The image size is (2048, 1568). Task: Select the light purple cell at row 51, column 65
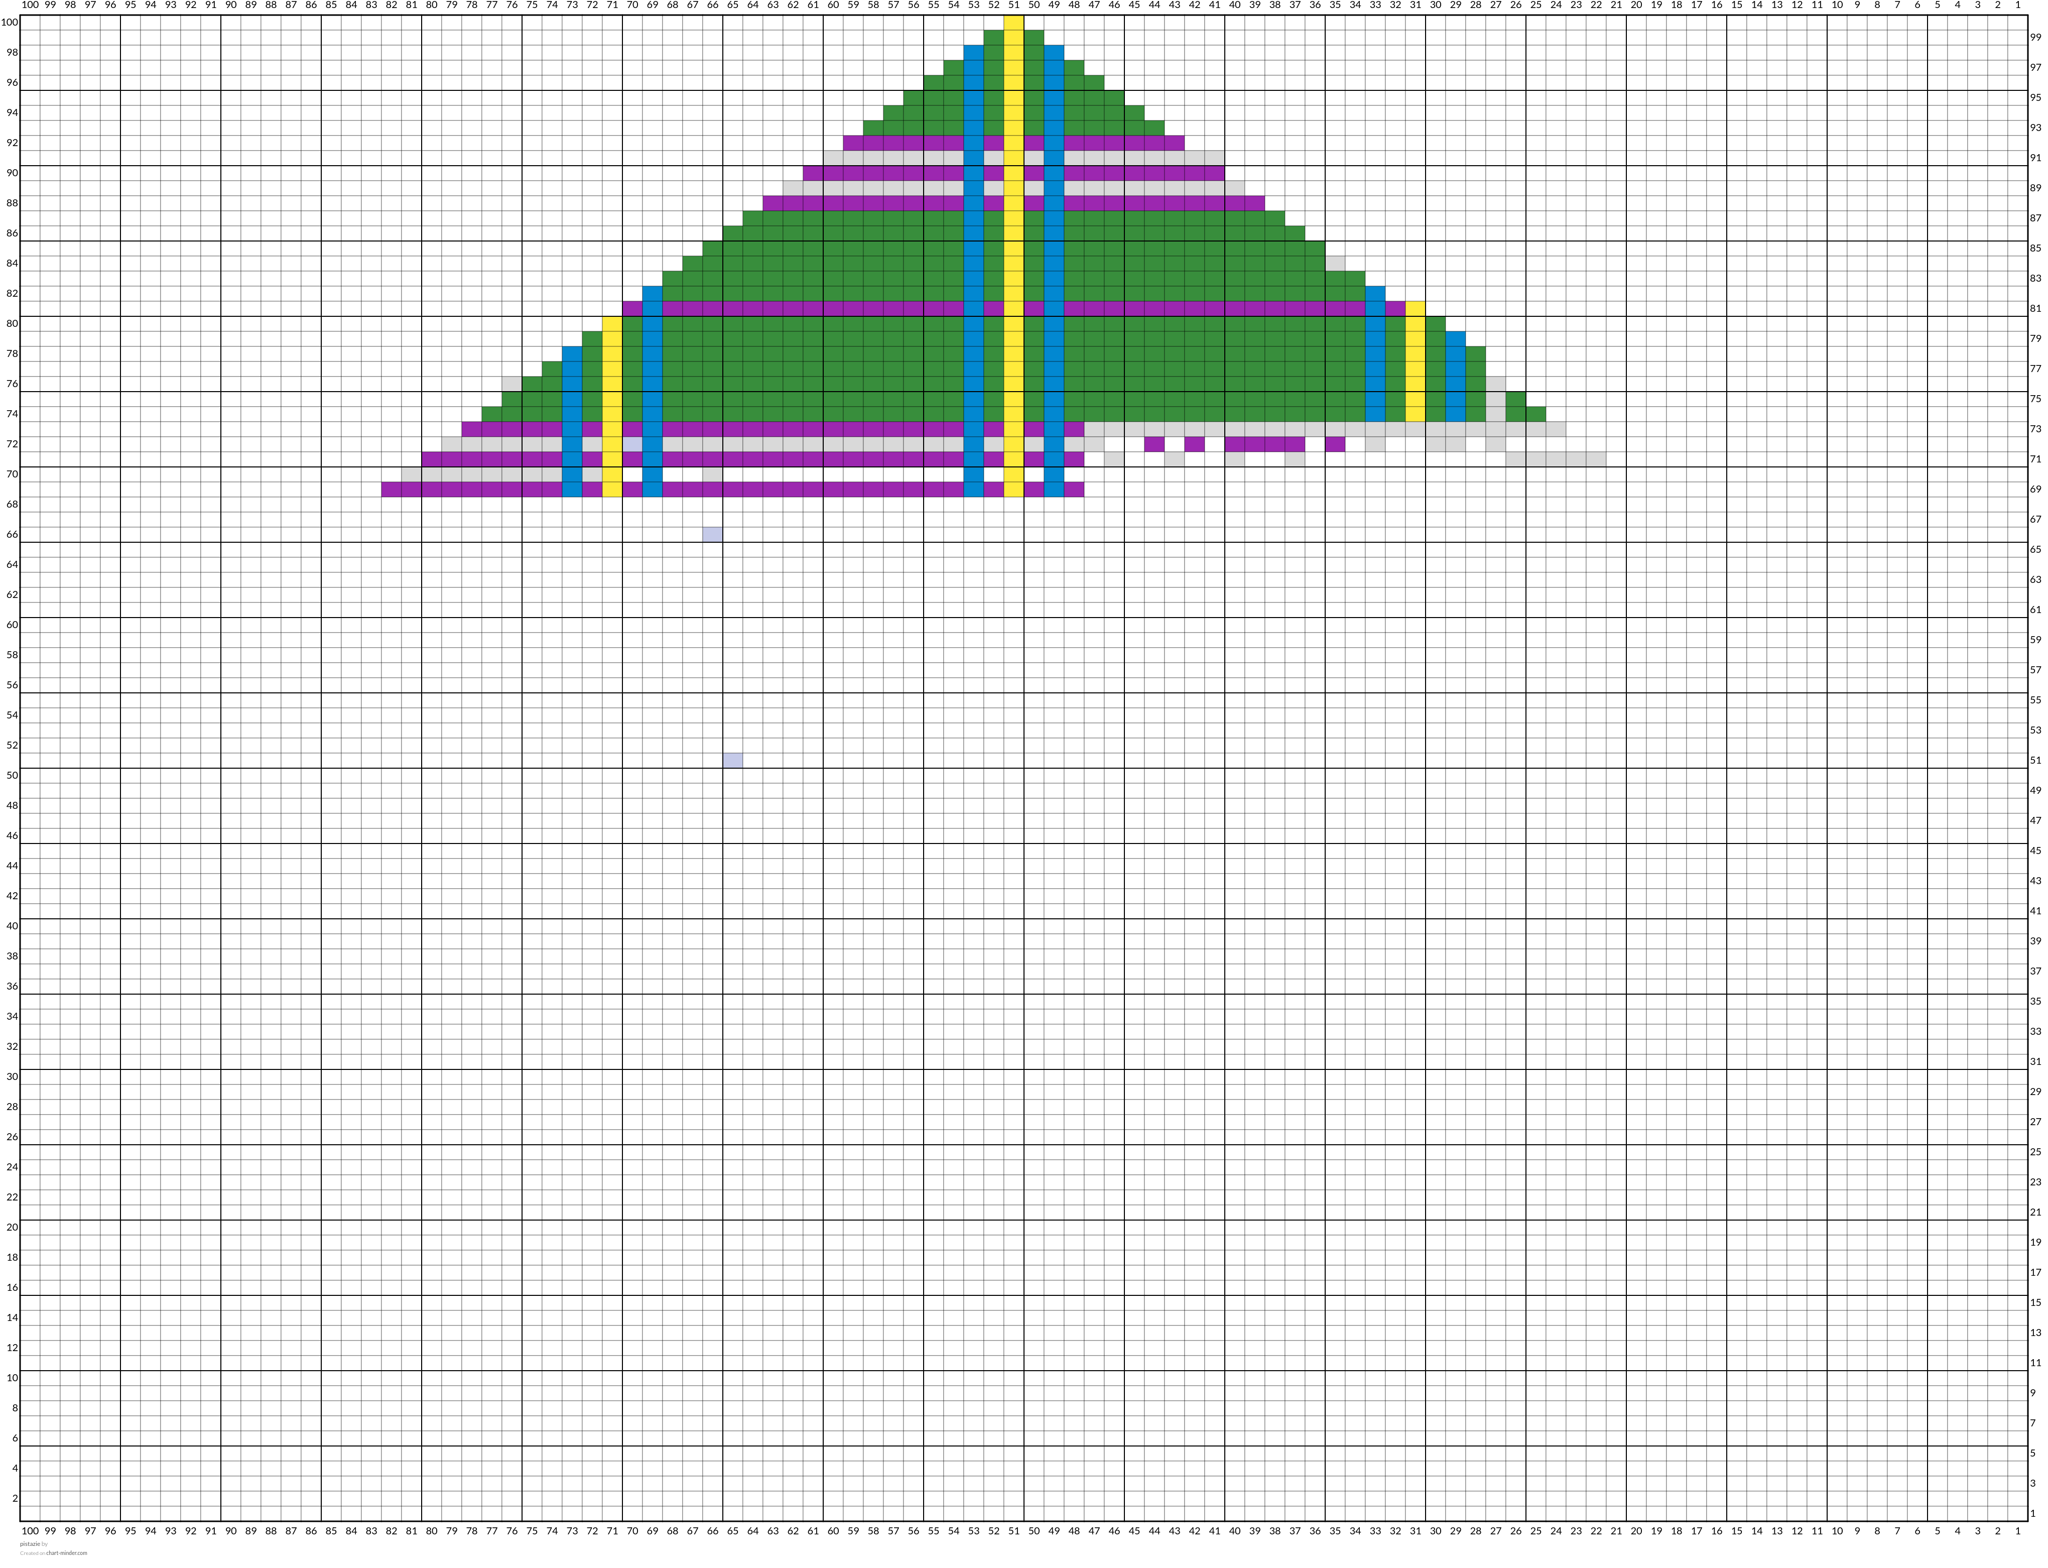pos(732,760)
